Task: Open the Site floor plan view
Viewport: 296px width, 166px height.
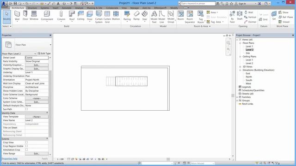Action: click(248, 53)
